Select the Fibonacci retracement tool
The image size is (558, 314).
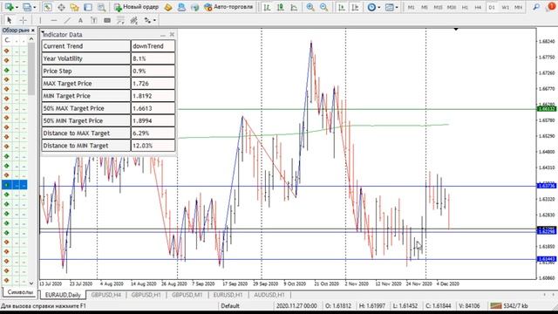point(120,20)
